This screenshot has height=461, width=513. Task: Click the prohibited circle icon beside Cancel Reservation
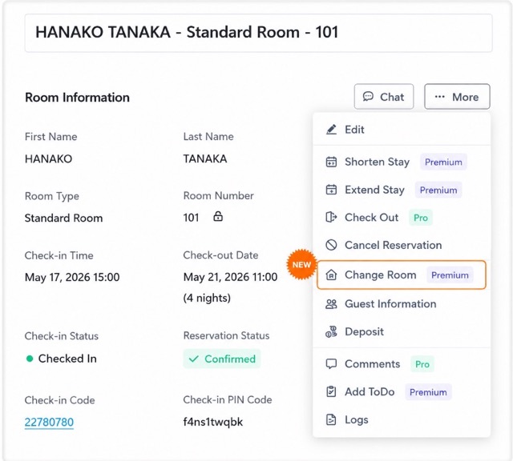click(x=331, y=245)
